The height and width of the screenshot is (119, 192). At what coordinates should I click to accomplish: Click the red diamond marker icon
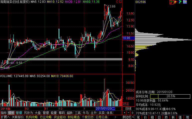[117, 2]
